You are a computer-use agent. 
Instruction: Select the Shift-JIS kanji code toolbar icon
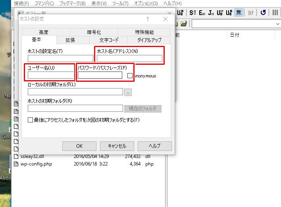192,13
